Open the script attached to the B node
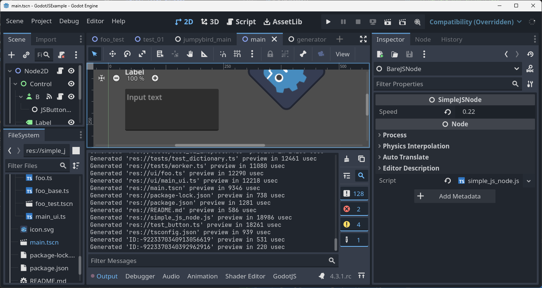Viewport: 542px width, 288px height. [x=60, y=96]
